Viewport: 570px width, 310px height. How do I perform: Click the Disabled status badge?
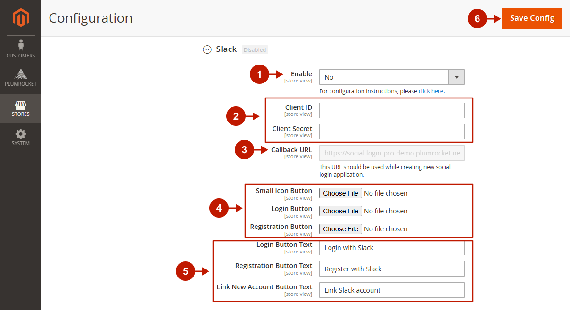coord(255,50)
